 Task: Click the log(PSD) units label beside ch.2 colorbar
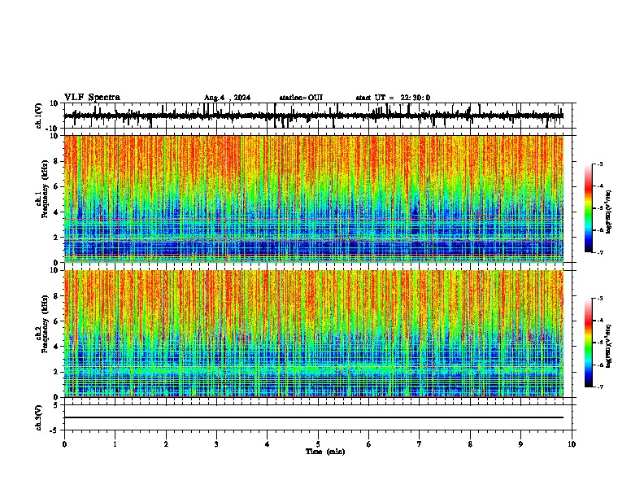click(609, 347)
